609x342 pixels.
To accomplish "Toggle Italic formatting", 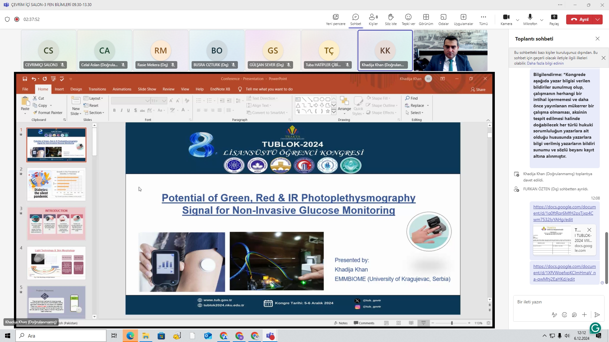I will [121, 110].
